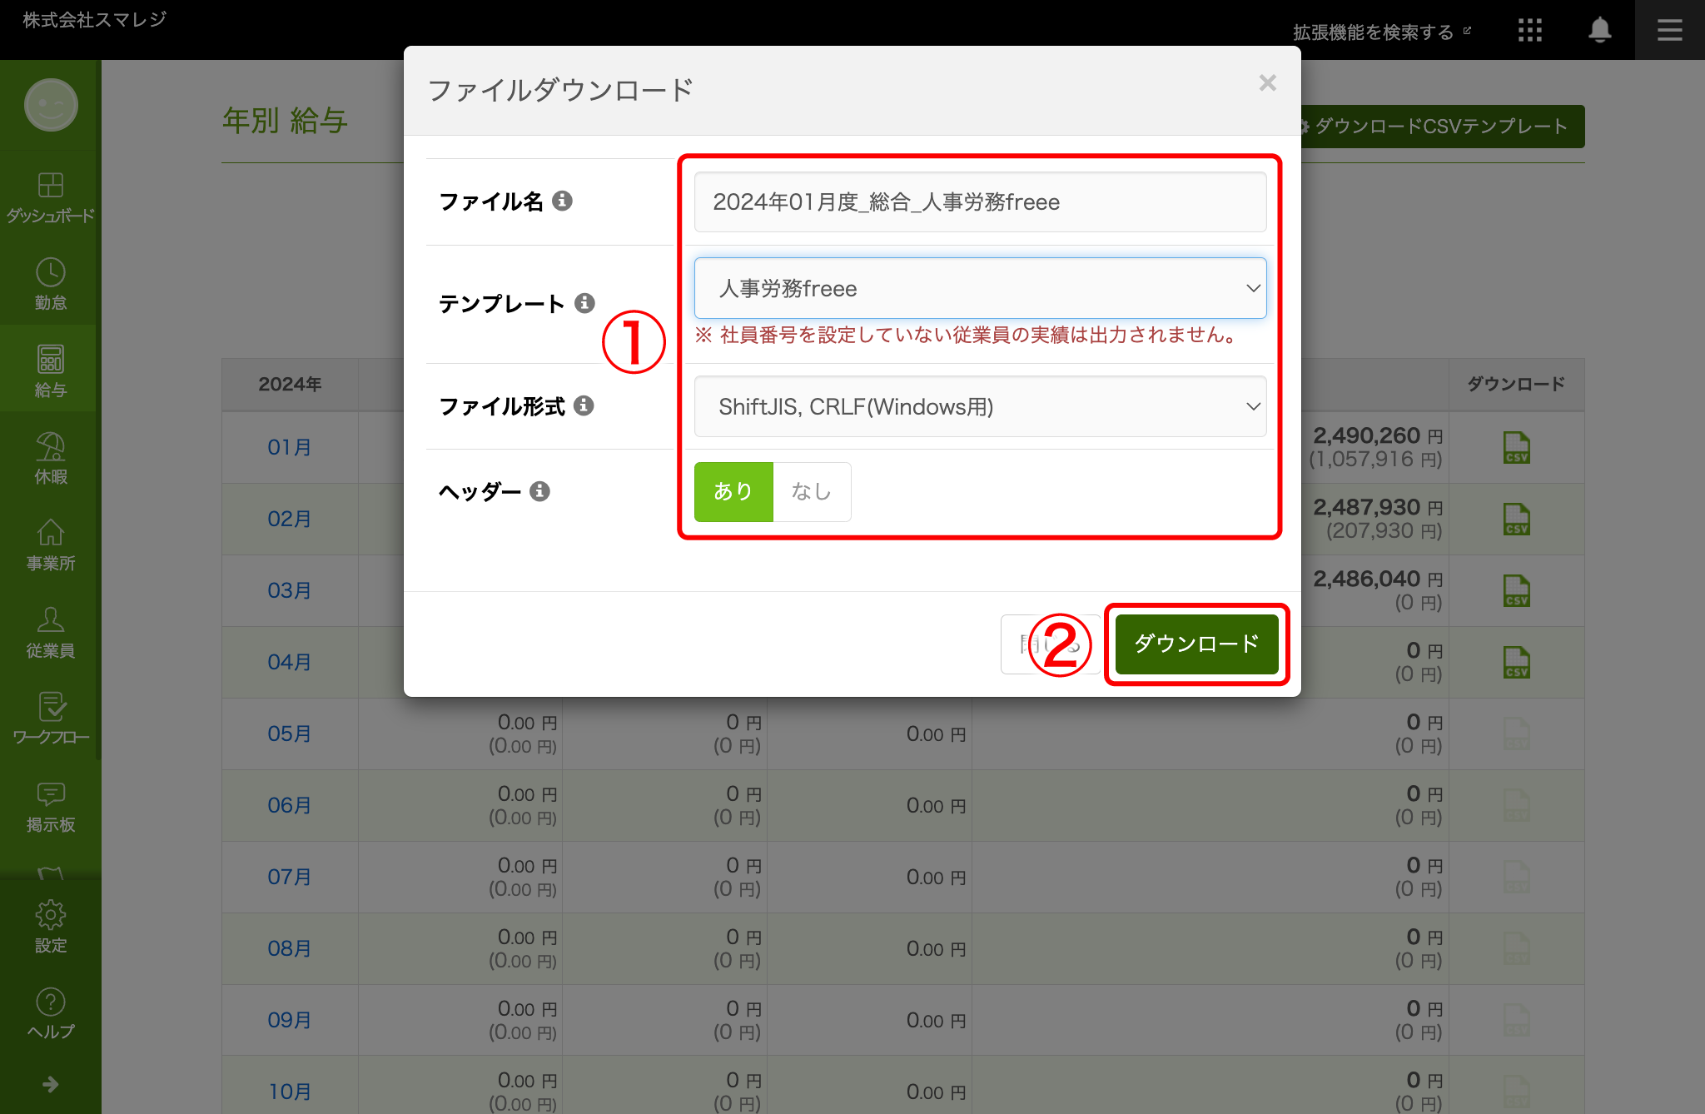Image resolution: width=1705 pixels, height=1114 pixels.
Task: Click the 2,487,930 円 total amount
Action: (1378, 507)
